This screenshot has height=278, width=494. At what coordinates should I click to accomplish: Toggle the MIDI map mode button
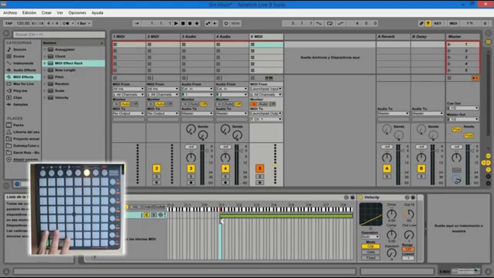click(453, 23)
